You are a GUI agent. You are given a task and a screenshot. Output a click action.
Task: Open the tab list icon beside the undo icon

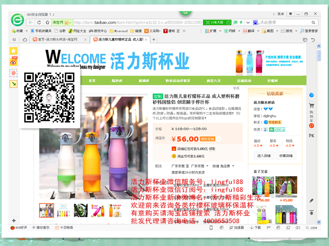click(x=305, y=39)
